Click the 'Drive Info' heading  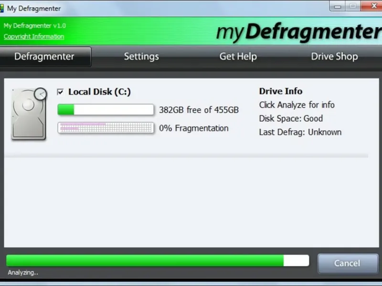[281, 91]
